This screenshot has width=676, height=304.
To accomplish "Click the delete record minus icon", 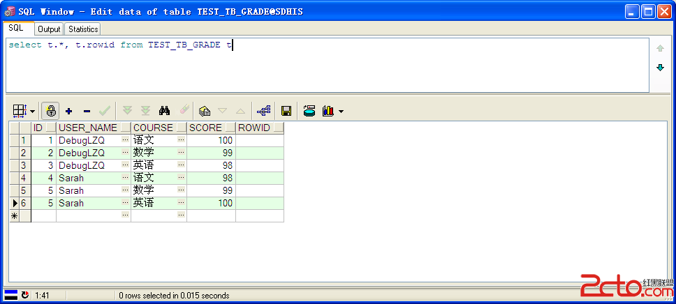I will tap(87, 111).
